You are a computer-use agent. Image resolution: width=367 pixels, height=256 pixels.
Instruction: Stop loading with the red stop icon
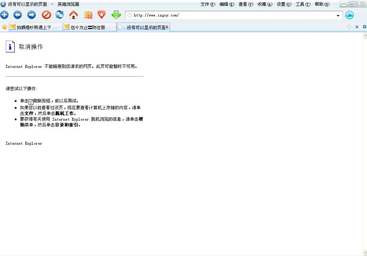(46, 15)
